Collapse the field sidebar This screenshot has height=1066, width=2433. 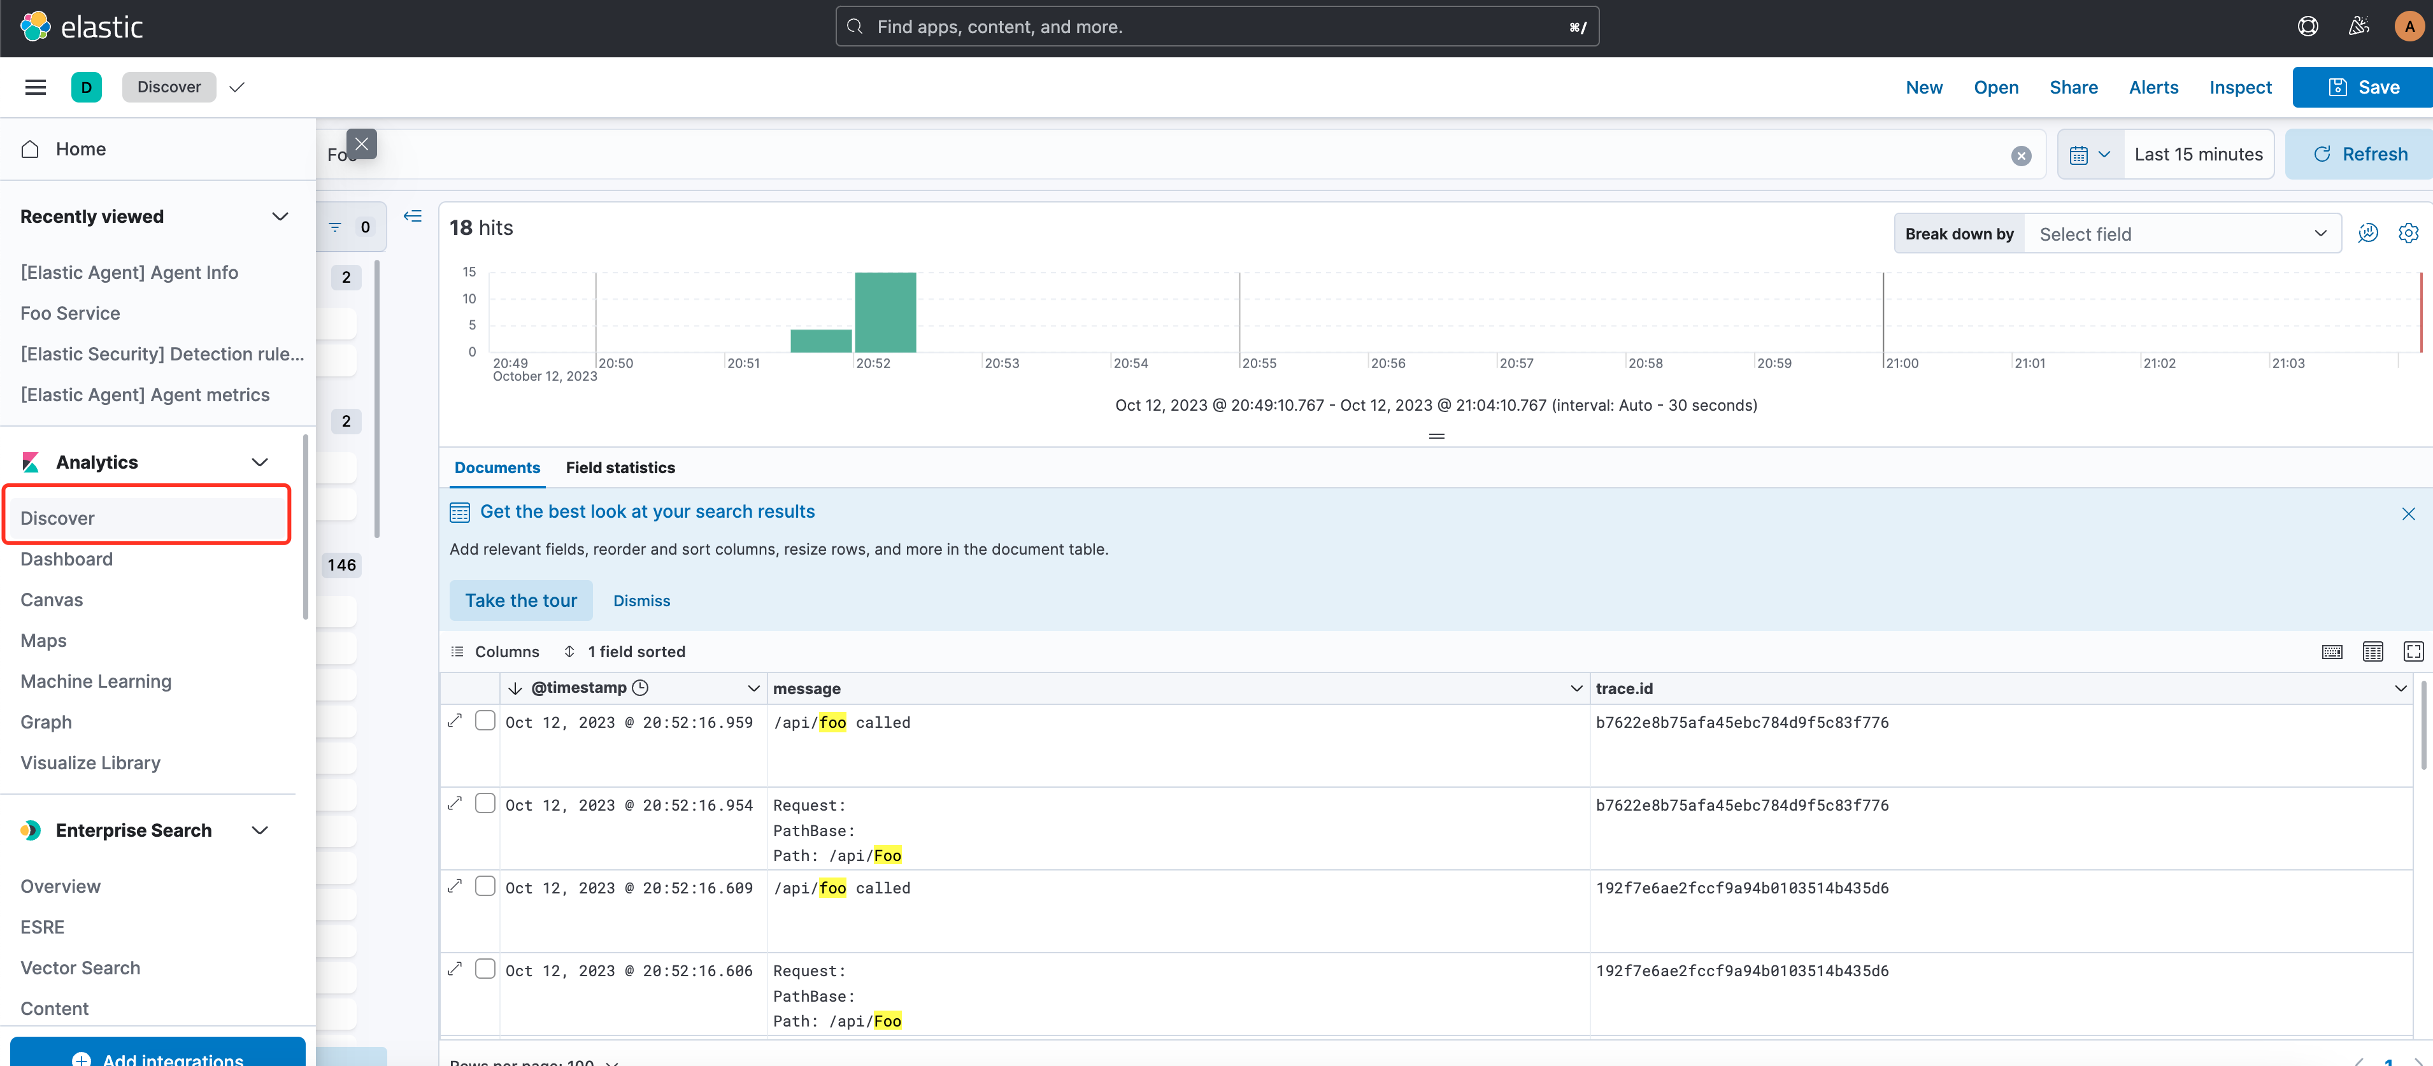[x=413, y=217]
